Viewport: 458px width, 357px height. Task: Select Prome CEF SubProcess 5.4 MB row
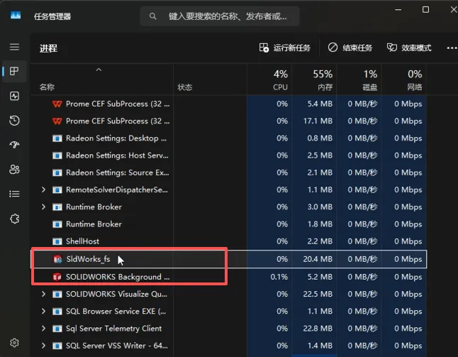[x=229, y=104]
